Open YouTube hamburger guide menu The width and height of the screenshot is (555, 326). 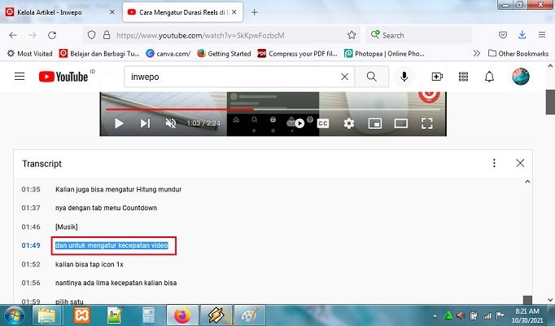pyautogui.click(x=20, y=77)
